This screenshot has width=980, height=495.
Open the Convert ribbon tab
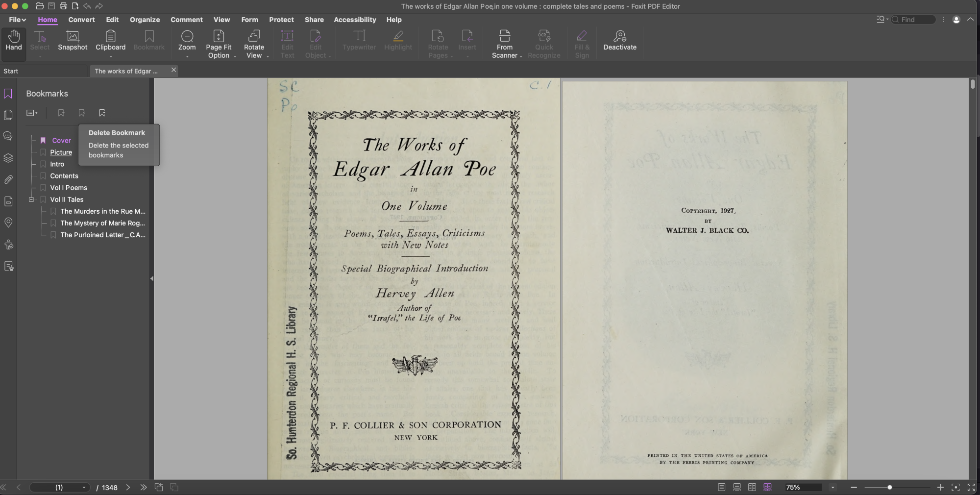coord(81,20)
